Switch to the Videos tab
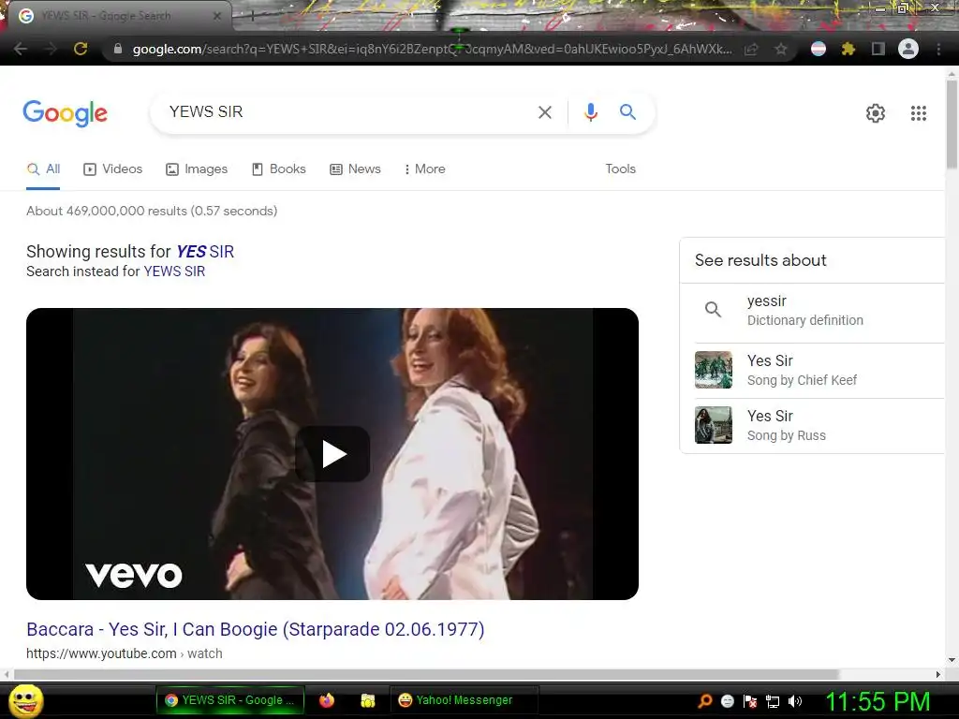 tap(113, 169)
